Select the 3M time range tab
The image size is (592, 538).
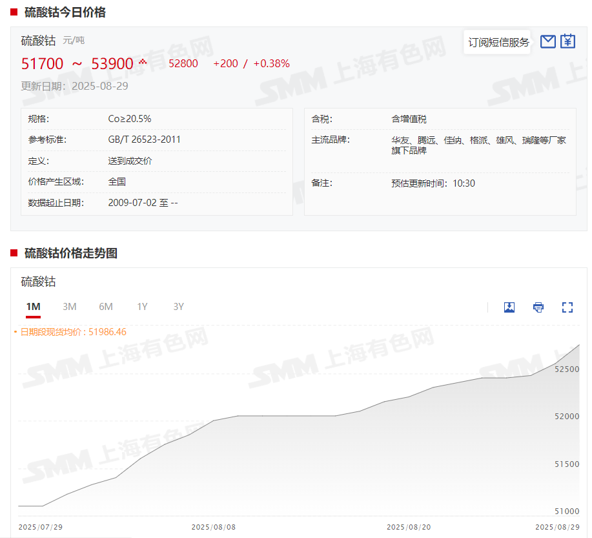coord(70,307)
